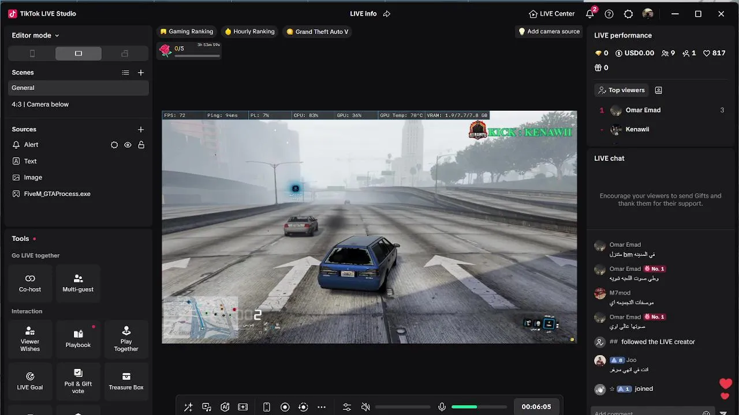
Task: Start recording with the record button
Action: (x=285, y=407)
